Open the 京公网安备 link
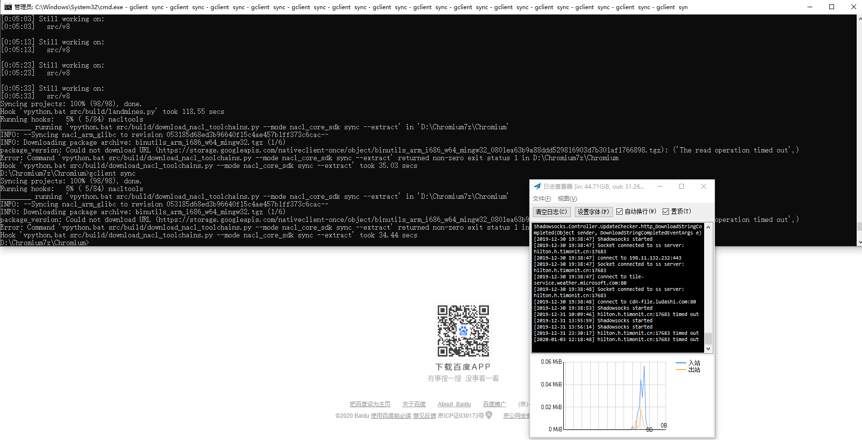The height and width of the screenshot is (440, 862). [x=517, y=415]
